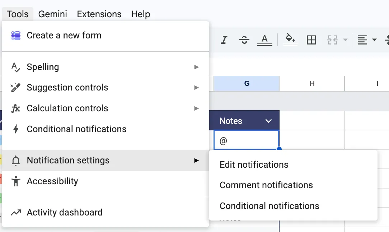The width and height of the screenshot is (389, 232).
Task: Open the Spelling submenu
Action: point(106,67)
